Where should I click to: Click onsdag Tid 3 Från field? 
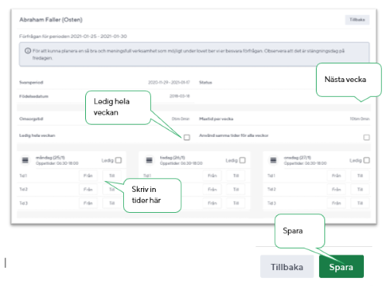(336, 203)
